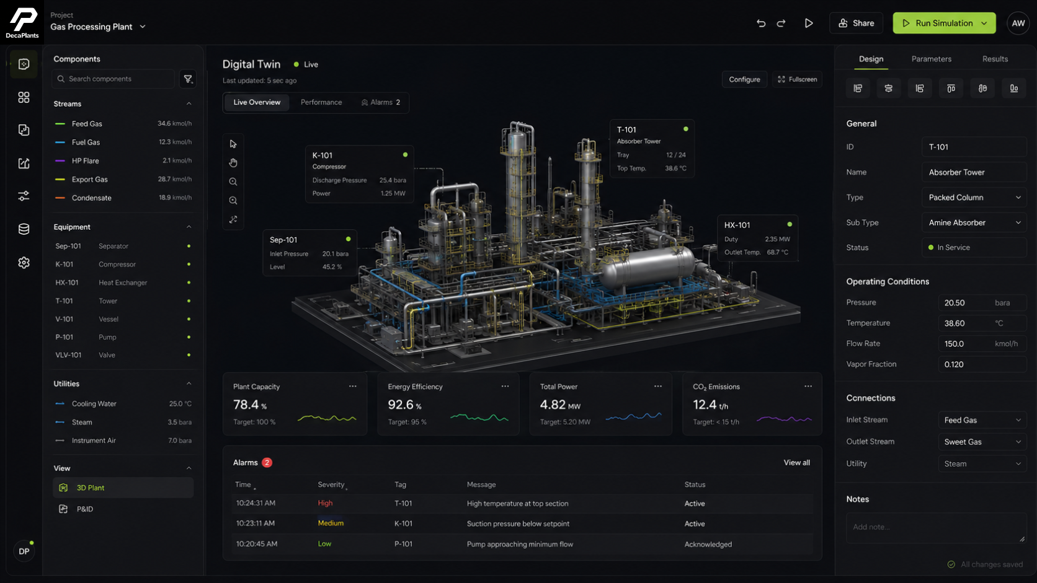This screenshot has width=1037, height=583.
Task: Click the Add note text area
Action: coord(936,528)
